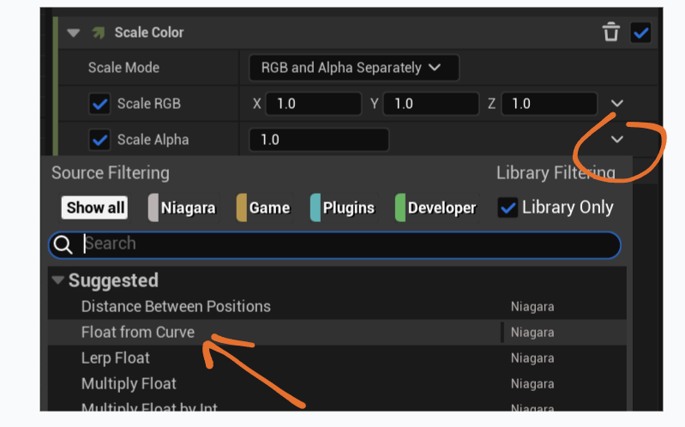Toggle the Plugins source filter
Image resolution: width=685 pixels, height=427 pixels.
pyautogui.click(x=343, y=207)
